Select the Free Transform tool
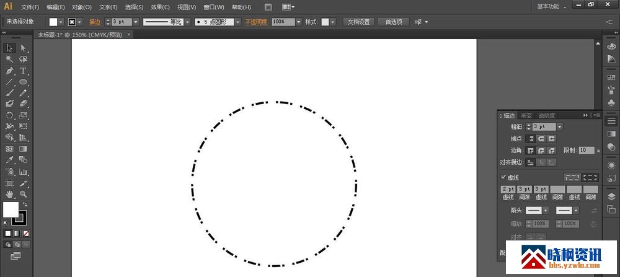 (x=24, y=126)
